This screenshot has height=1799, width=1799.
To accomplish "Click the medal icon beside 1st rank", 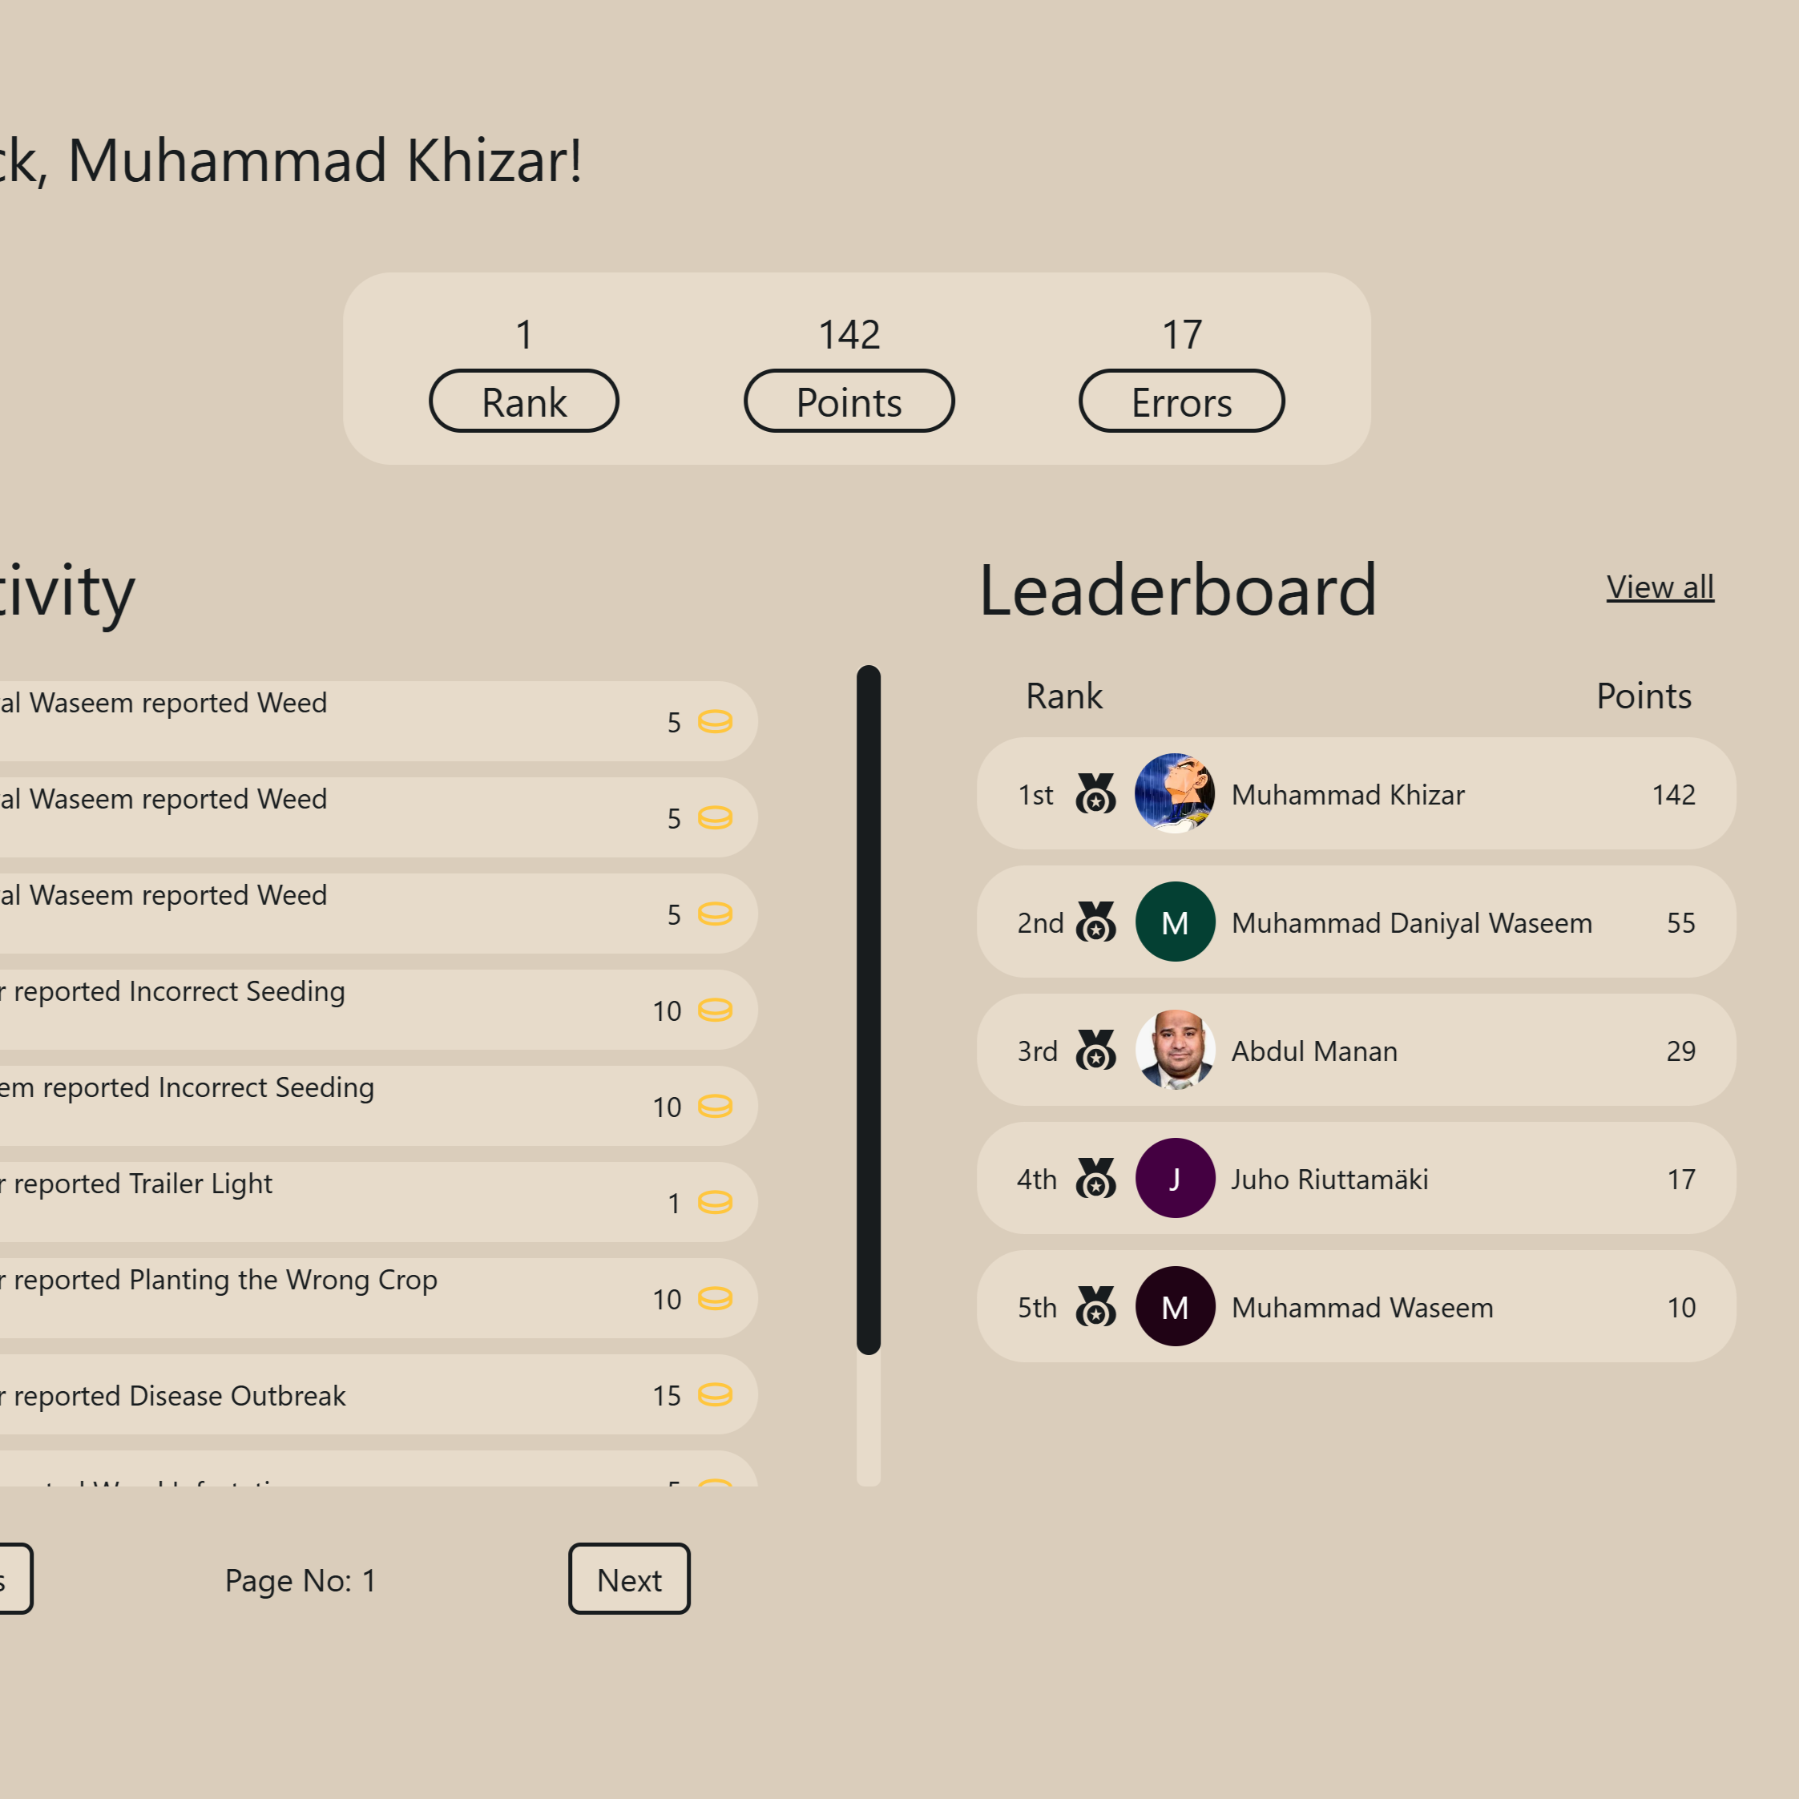I will [x=1095, y=793].
